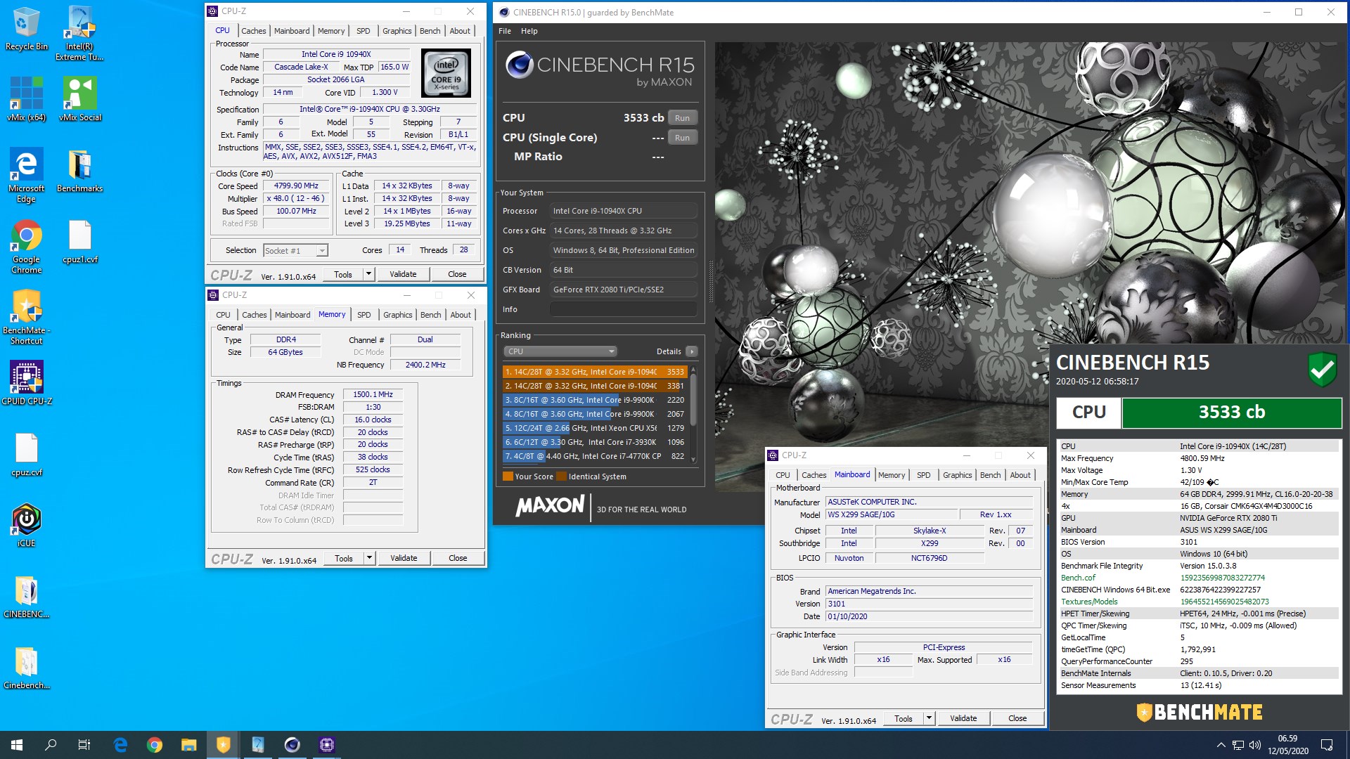
Task: Open the Recycle Bin desktop icon
Action: click(26, 28)
